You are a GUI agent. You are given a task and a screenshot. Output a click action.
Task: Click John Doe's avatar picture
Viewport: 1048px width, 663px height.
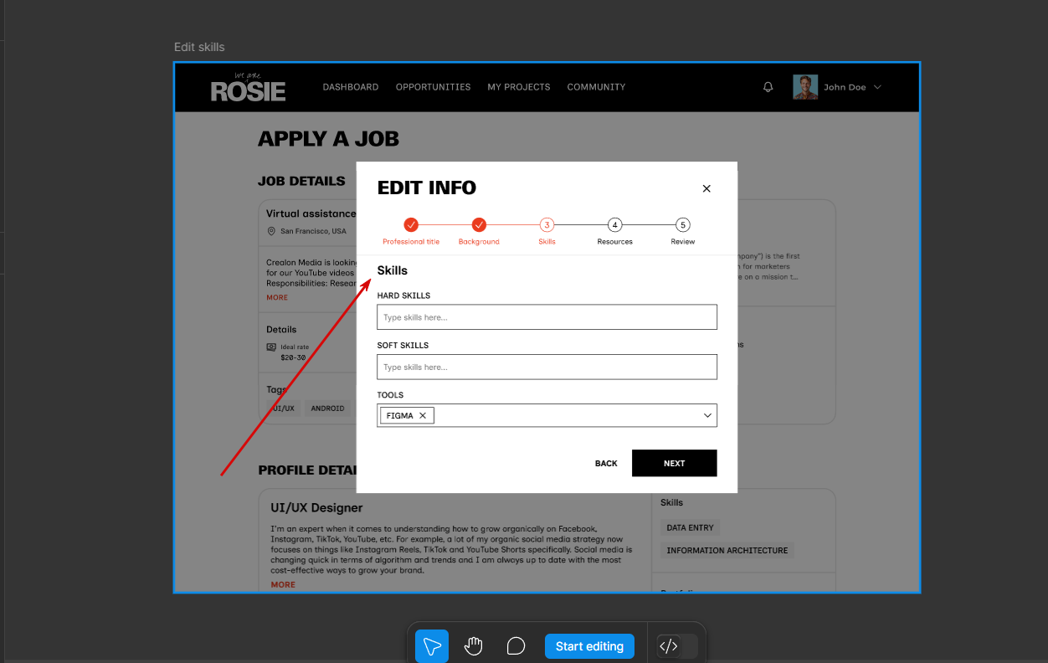click(x=805, y=87)
